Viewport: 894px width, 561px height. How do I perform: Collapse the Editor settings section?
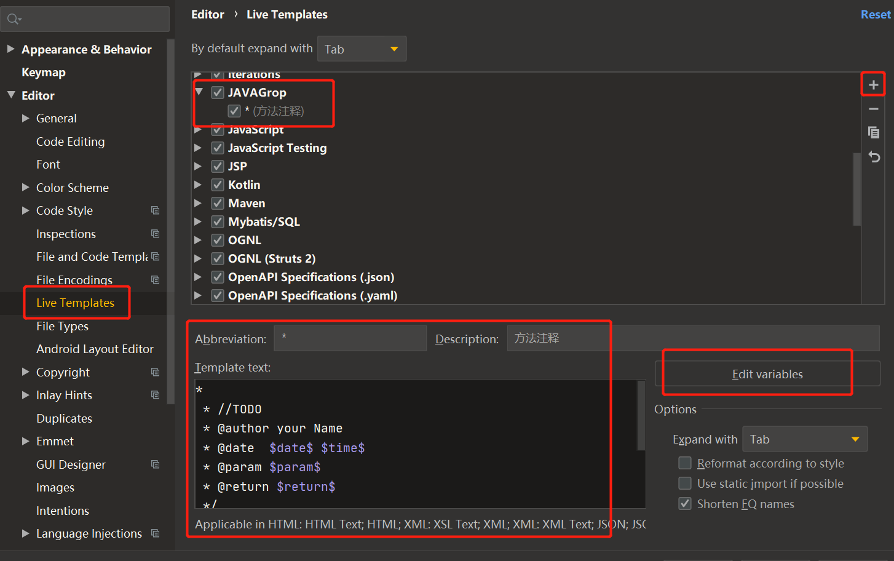[x=11, y=95]
